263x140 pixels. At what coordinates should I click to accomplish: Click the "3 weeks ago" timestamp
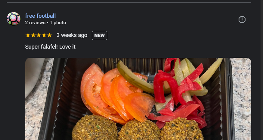pyautogui.click(x=72, y=35)
